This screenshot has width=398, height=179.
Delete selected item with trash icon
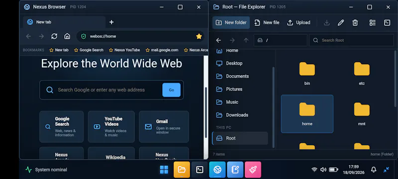coord(355,22)
